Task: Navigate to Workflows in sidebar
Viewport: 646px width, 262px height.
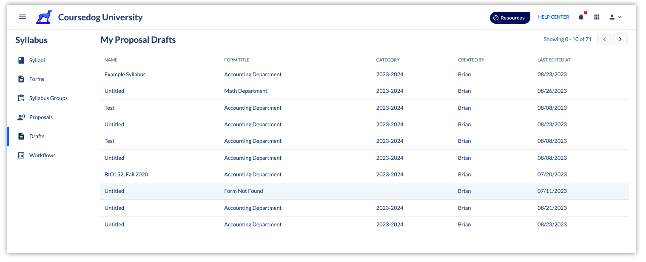Action: click(x=43, y=155)
